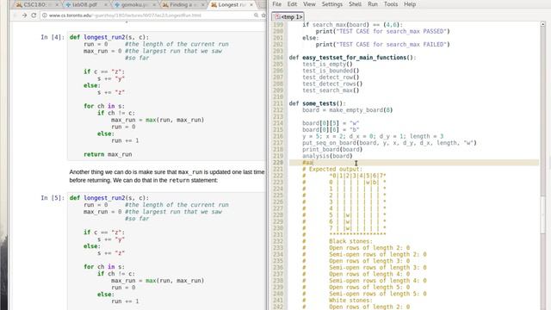This screenshot has height=310, width=551.
Task: Click the 'put_seq_on_board' call line
Action: (389, 143)
